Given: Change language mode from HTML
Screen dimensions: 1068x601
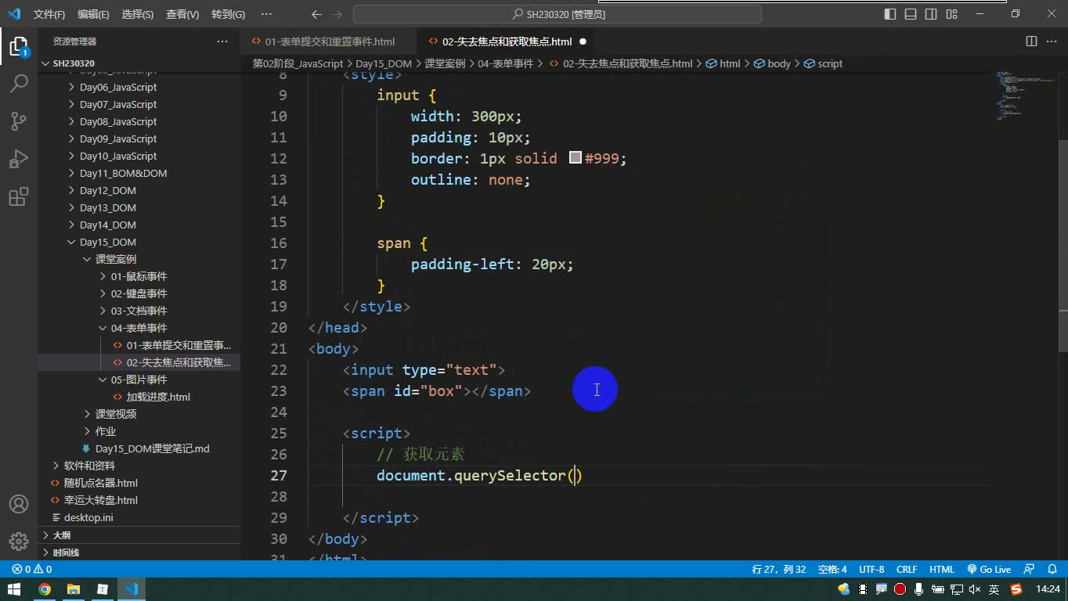Looking at the screenshot, I should (x=942, y=570).
